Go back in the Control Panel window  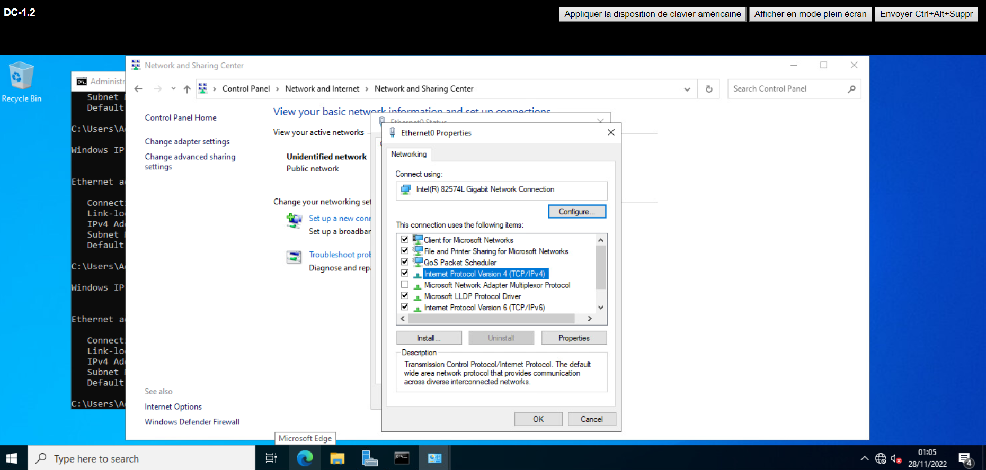tap(138, 89)
